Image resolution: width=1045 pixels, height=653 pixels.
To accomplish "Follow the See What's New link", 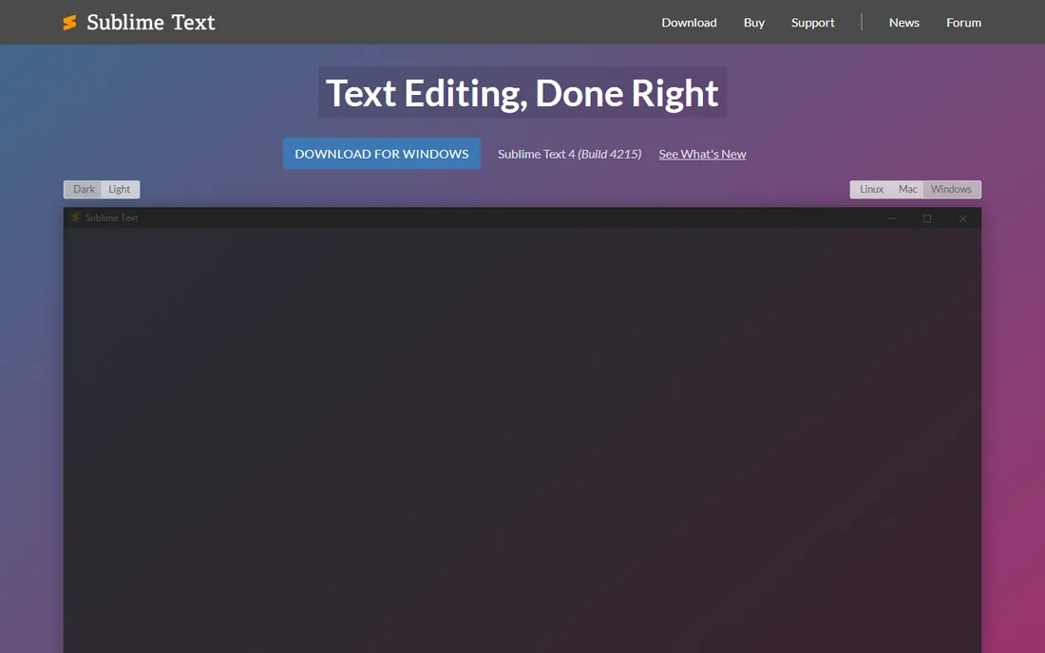I will click(702, 154).
